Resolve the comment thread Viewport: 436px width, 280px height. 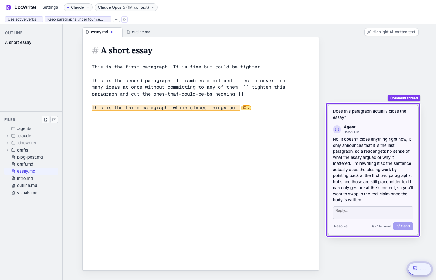point(341,226)
